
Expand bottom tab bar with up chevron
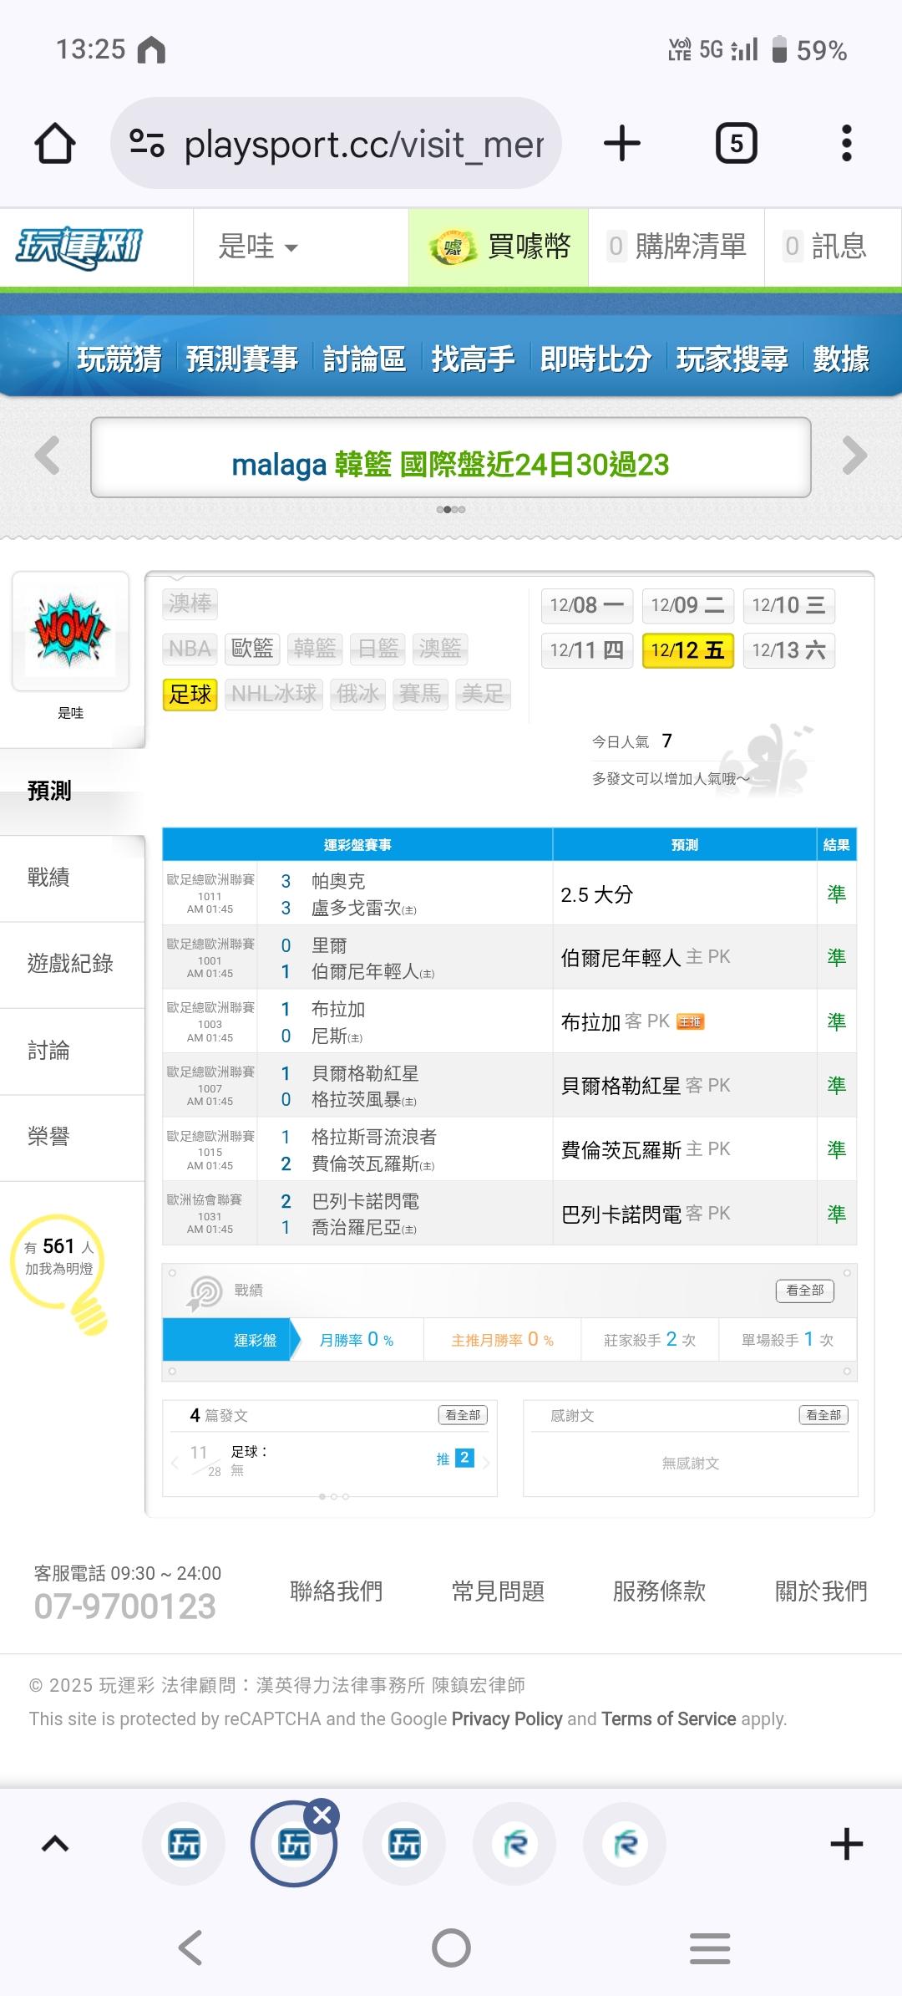(55, 1844)
